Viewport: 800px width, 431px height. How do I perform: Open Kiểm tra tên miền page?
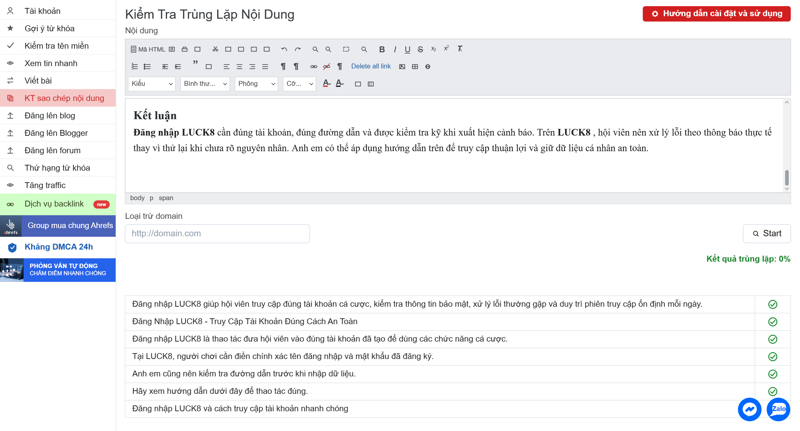point(58,46)
